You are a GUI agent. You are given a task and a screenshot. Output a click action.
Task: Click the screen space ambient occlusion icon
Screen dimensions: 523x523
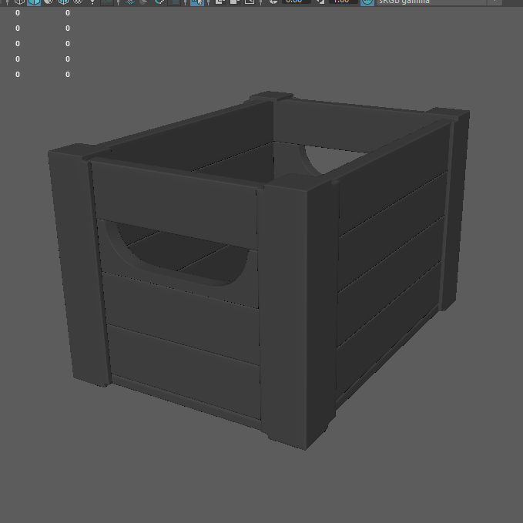(129, 2)
